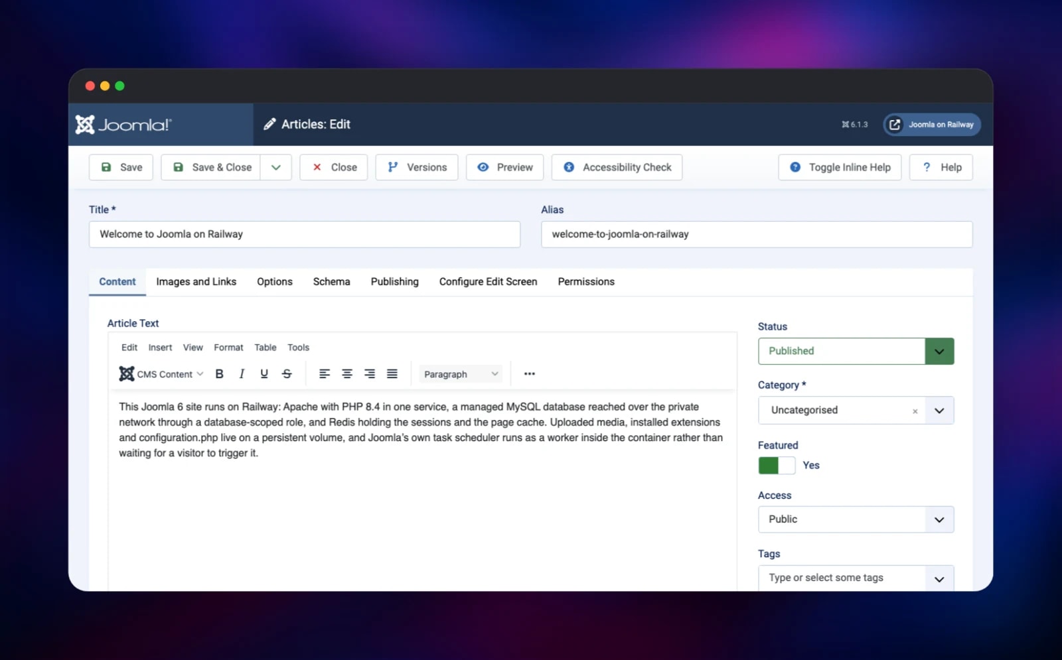The height and width of the screenshot is (660, 1062).
Task: Expand the Tags selection dropdown
Action: [939, 578]
